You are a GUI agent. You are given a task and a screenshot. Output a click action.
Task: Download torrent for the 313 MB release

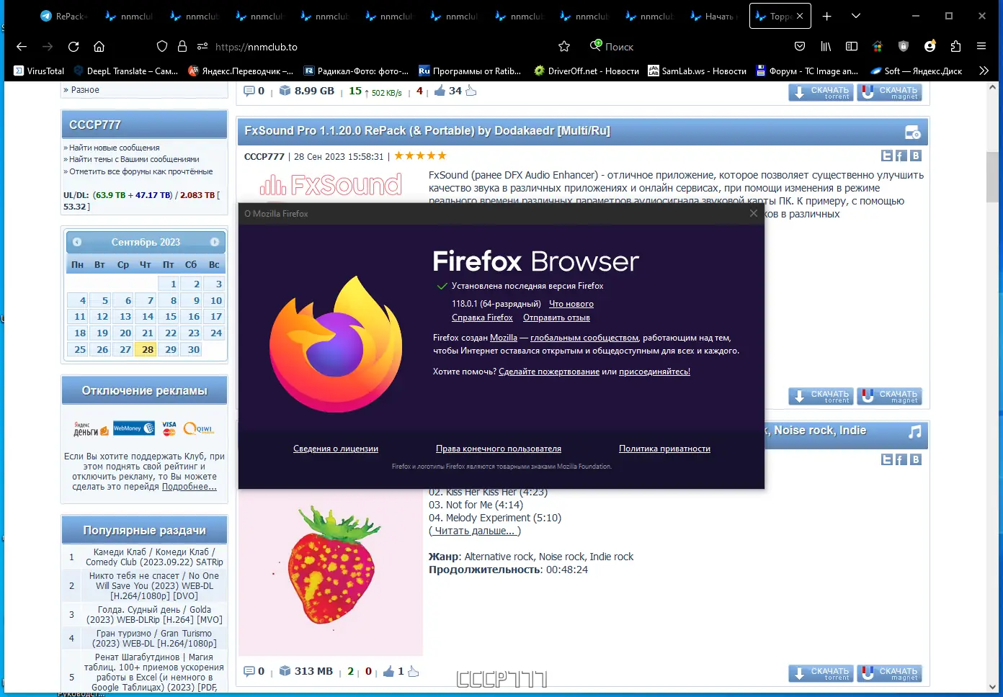click(x=821, y=674)
